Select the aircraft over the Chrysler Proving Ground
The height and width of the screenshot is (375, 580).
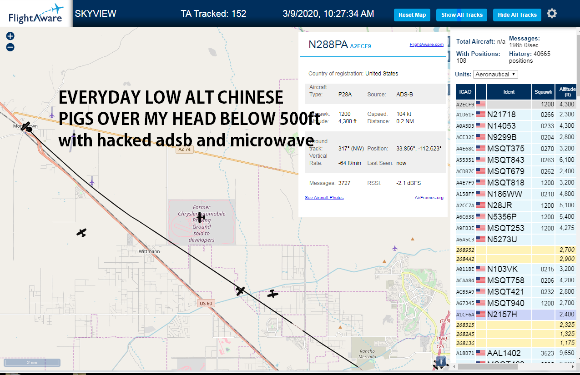(201, 217)
